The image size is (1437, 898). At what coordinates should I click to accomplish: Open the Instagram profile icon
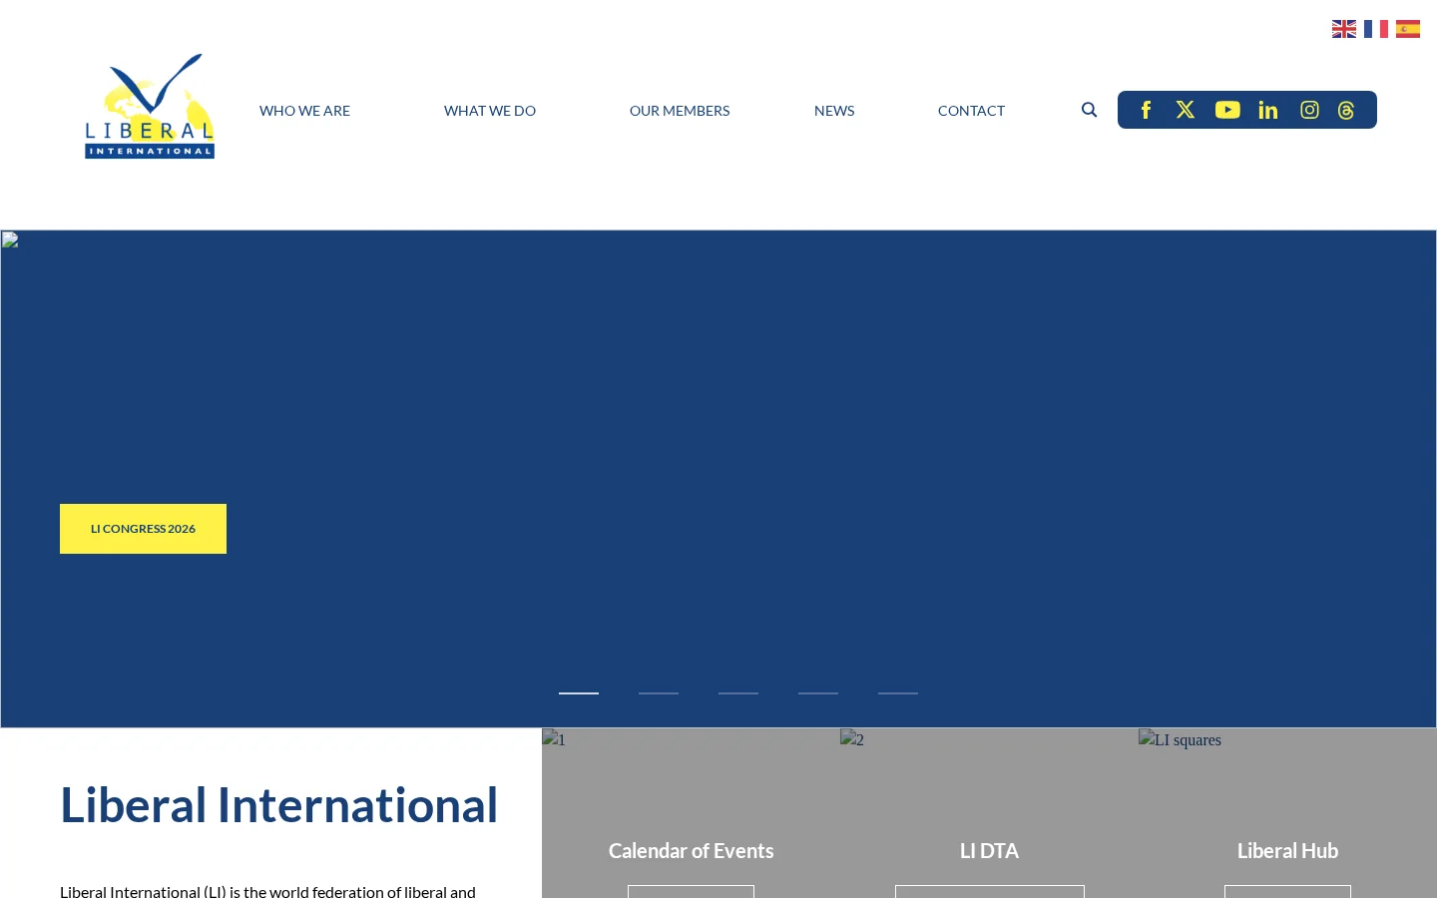(1309, 110)
